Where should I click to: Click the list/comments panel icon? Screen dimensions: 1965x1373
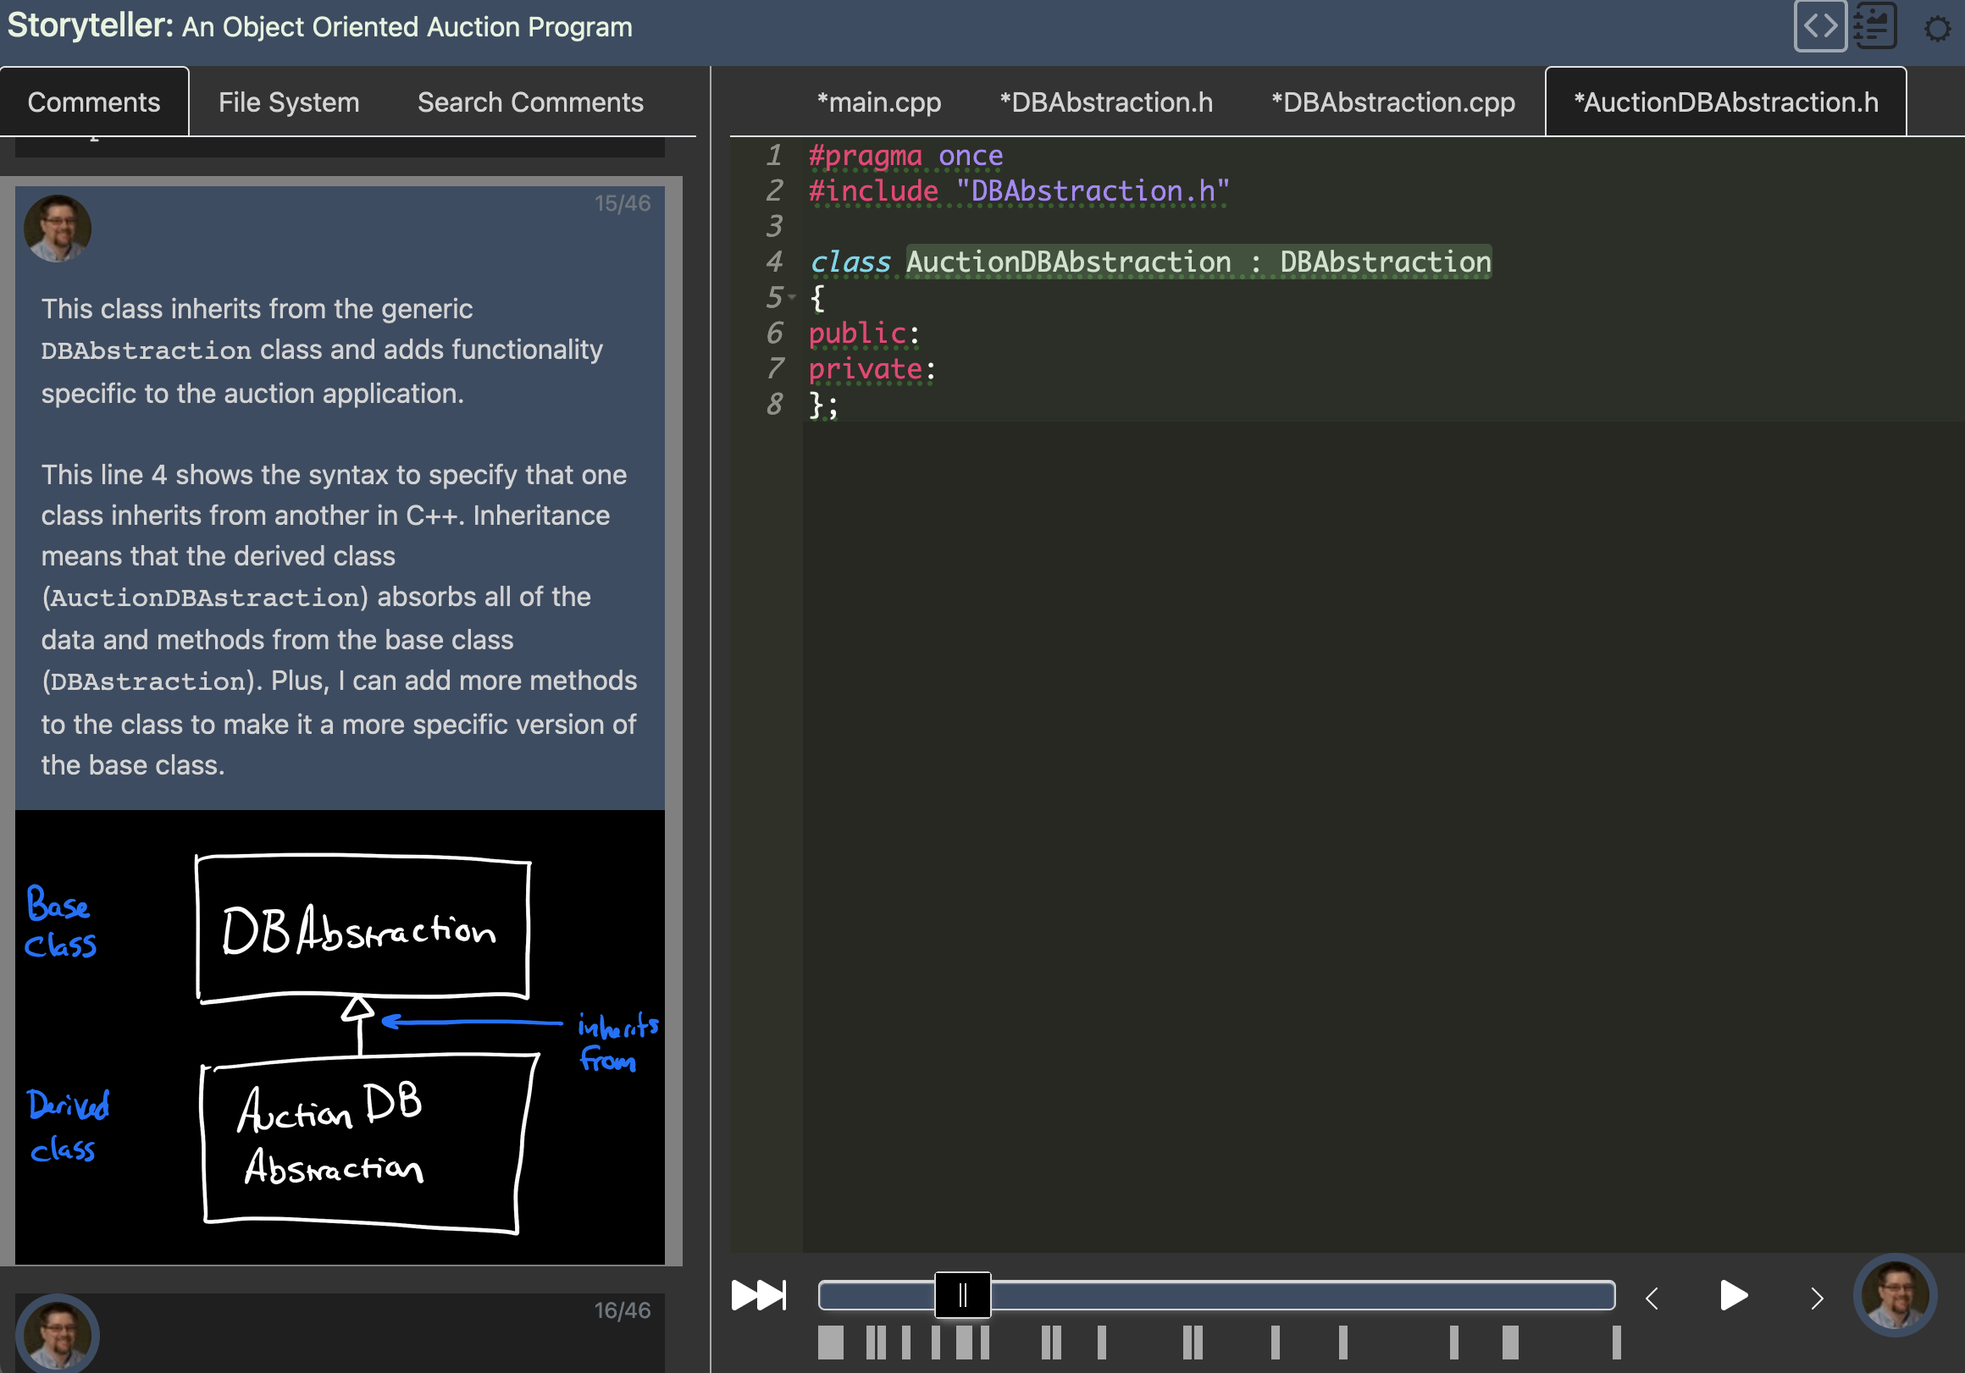1873,25
